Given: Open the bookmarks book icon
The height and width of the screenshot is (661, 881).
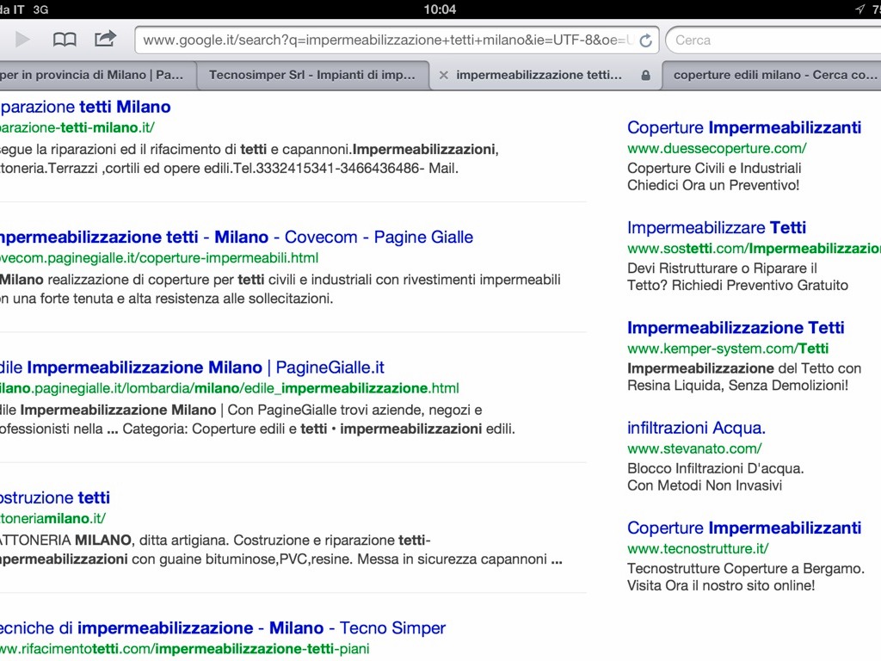Looking at the screenshot, I should pyautogui.click(x=65, y=40).
